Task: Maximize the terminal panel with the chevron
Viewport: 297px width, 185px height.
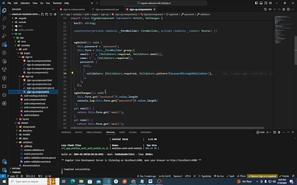Action: [288, 132]
